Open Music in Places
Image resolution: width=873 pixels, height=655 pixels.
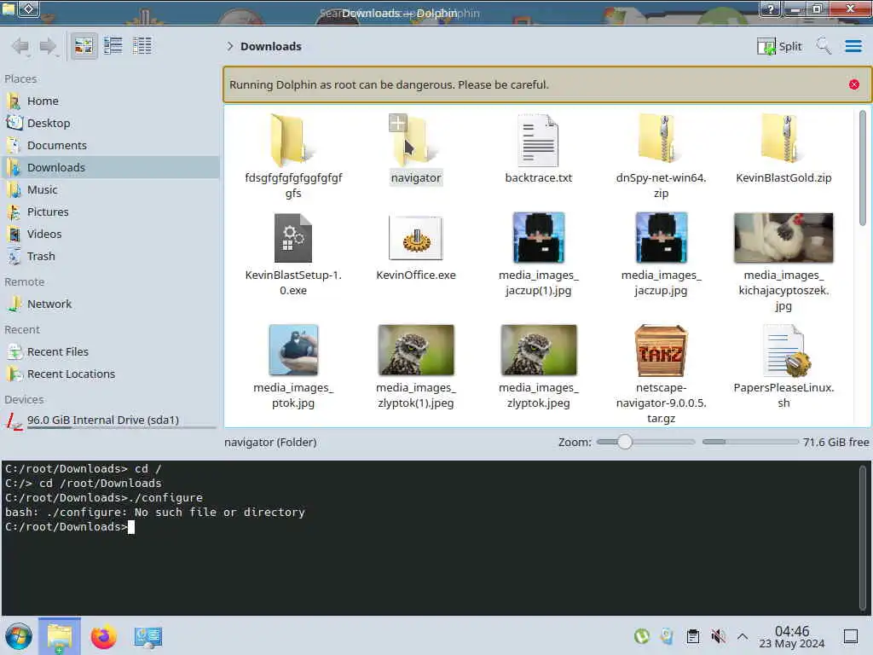pos(110,189)
